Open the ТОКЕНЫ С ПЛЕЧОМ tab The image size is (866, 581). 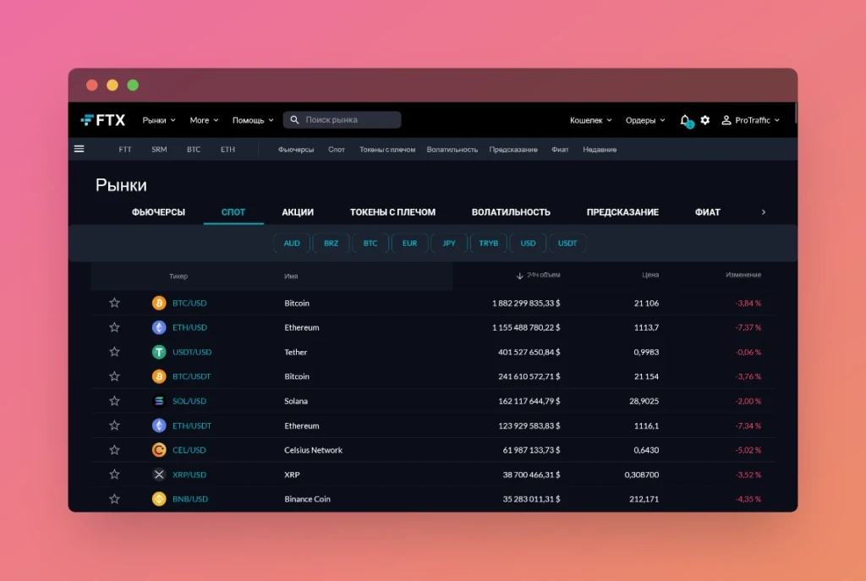pyautogui.click(x=392, y=212)
